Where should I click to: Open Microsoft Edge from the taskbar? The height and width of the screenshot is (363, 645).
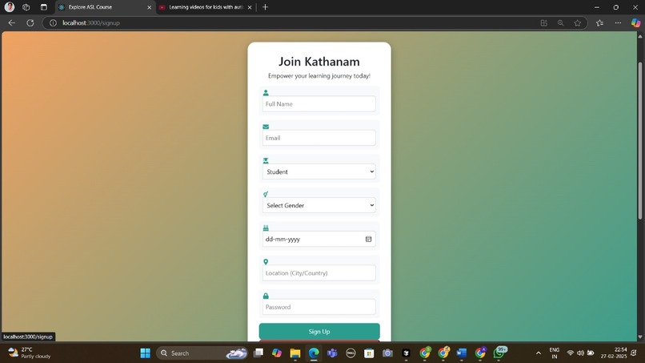click(314, 353)
